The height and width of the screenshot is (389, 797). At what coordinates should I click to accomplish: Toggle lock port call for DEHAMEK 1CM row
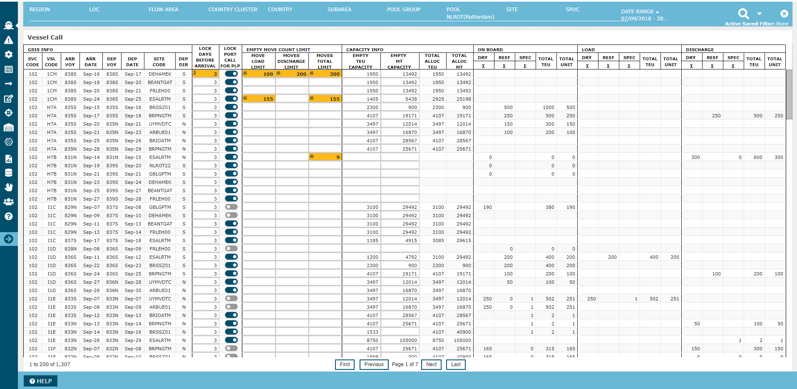pyautogui.click(x=231, y=74)
